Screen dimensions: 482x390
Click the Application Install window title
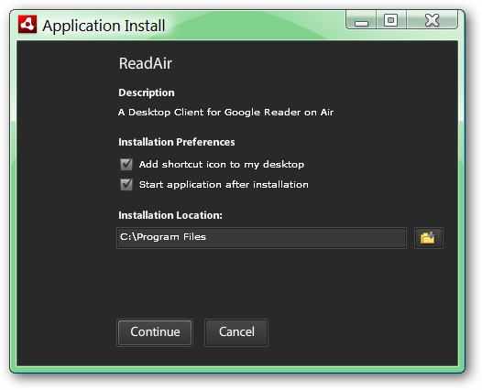pos(104,26)
